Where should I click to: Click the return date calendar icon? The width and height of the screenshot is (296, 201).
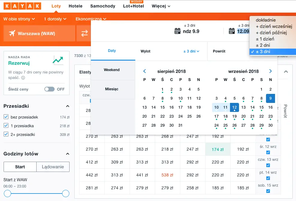tap(232, 31)
